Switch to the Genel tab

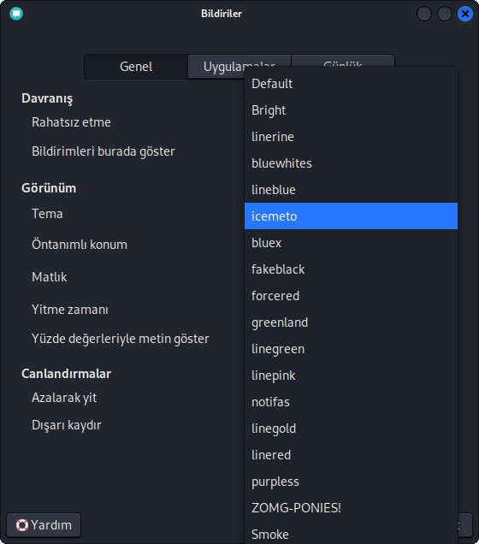coord(136,67)
